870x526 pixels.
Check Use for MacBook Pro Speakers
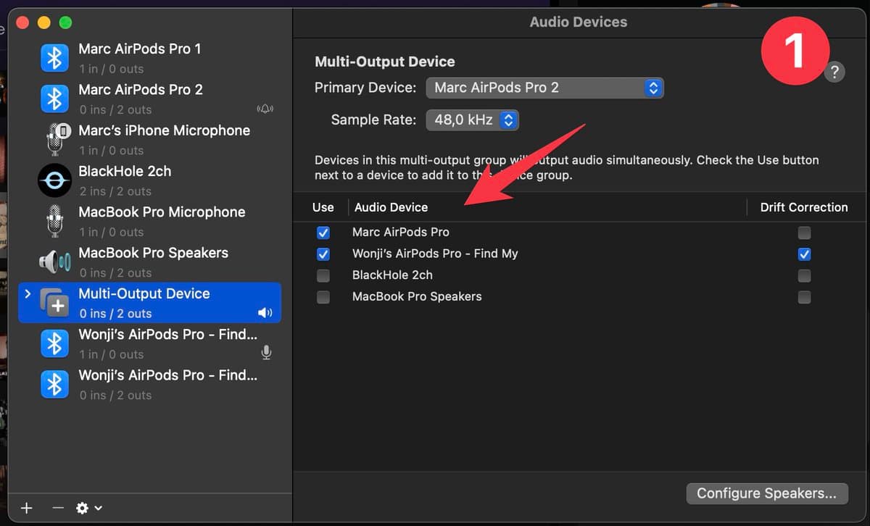tap(323, 297)
